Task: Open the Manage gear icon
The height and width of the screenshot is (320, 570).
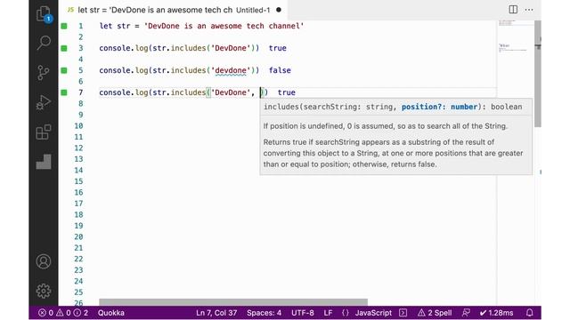Action: (44, 291)
